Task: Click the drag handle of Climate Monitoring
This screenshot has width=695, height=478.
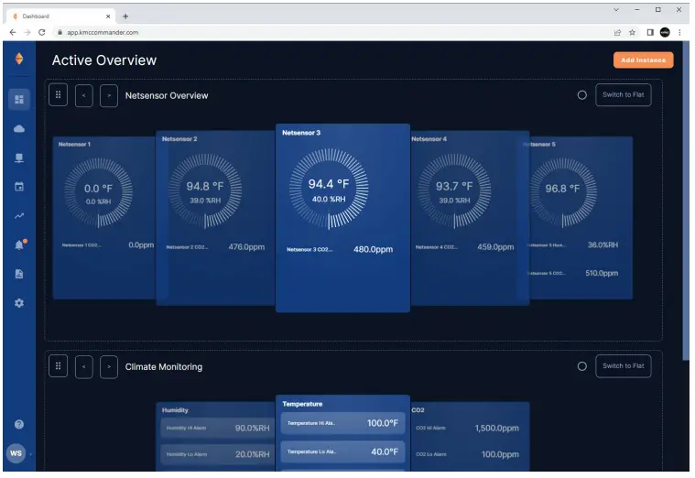Action: click(58, 366)
